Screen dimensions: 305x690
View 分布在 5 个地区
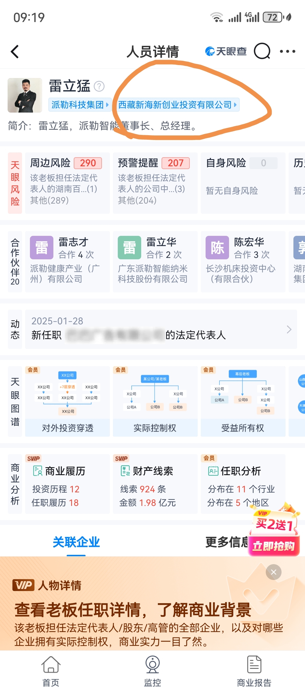pos(238,503)
